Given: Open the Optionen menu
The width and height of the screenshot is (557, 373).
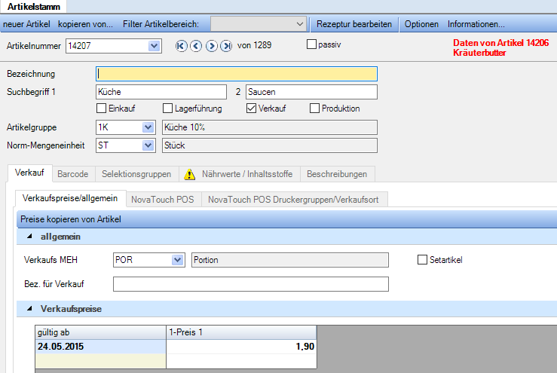Looking at the screenshot, I should click(421, 24).
